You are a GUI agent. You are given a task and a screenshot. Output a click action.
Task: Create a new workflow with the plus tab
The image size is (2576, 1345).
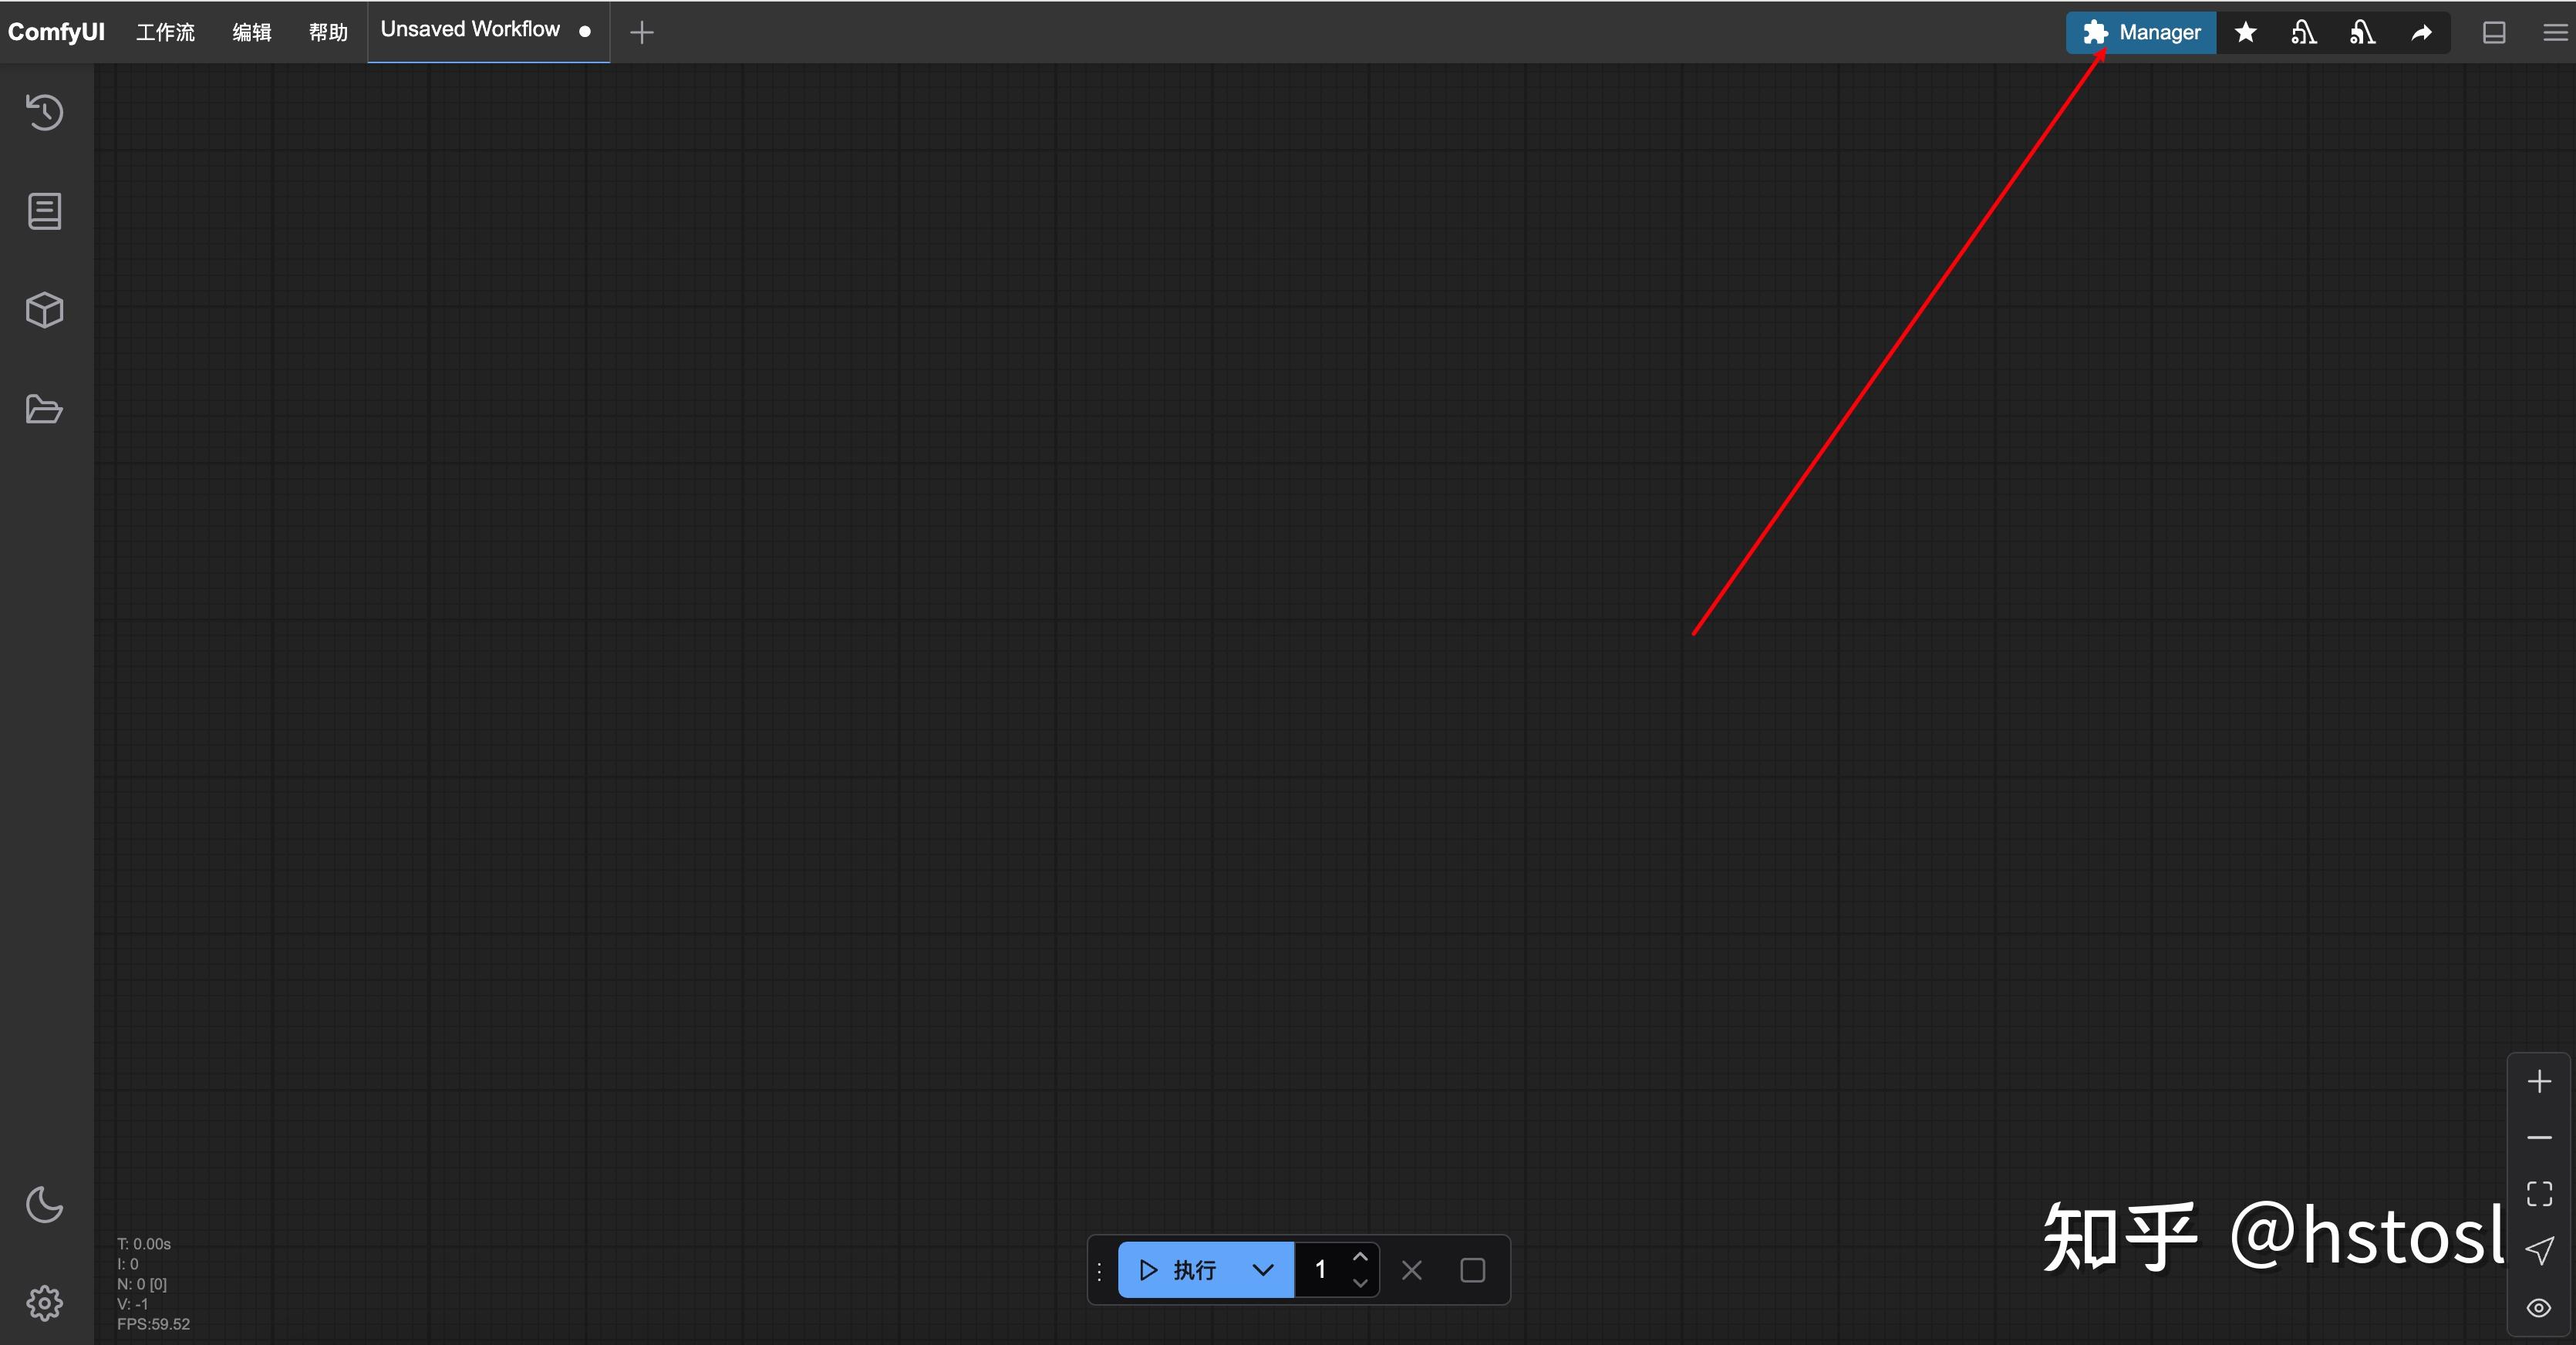(641, 32)
